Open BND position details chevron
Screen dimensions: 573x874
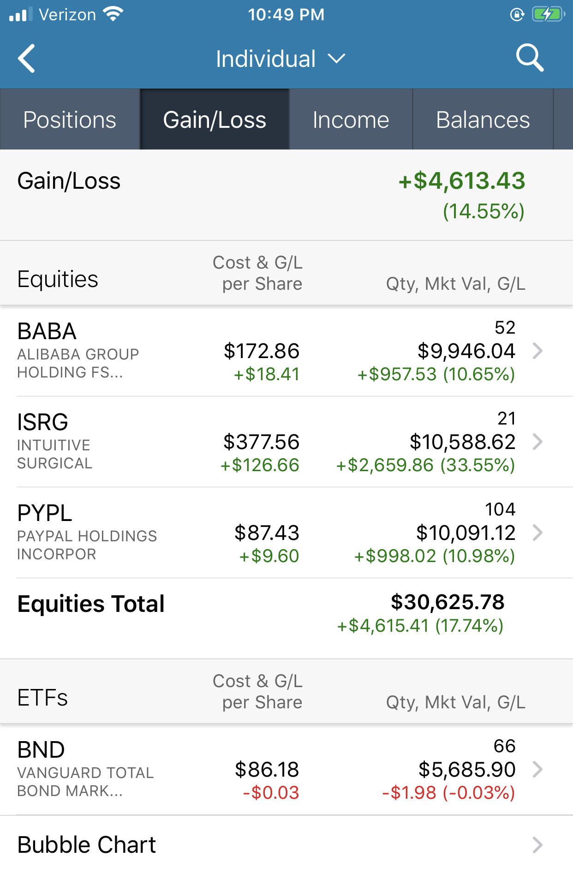tap(537, 769)
